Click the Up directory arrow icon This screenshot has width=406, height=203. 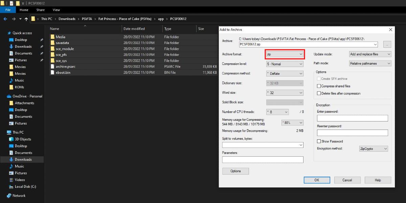[26, 19]
